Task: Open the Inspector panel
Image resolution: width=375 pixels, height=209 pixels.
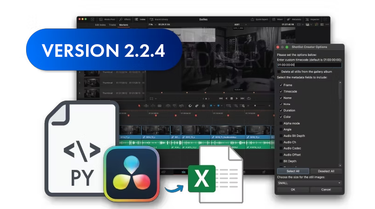Action: 312,20
